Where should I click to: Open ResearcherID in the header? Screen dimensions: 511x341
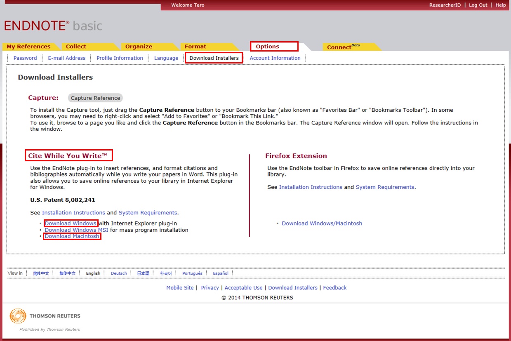(445, 5)
